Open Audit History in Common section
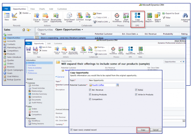This screenshot has height=136, width=193. tap(37, 103)
